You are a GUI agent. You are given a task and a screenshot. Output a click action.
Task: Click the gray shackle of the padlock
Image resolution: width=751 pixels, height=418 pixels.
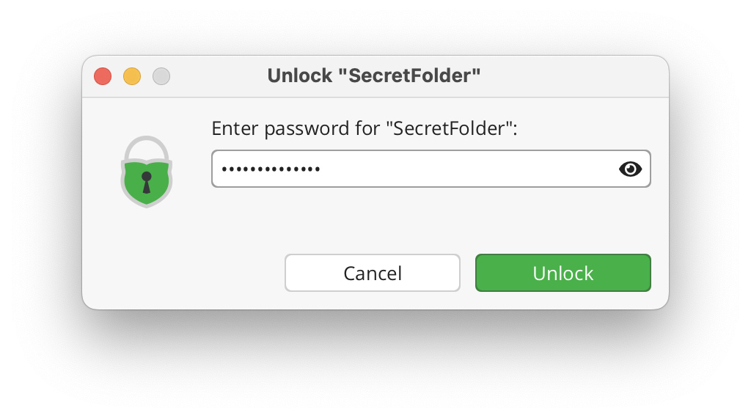coord(147,147)
